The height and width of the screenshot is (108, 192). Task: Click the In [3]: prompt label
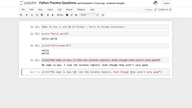35,34
